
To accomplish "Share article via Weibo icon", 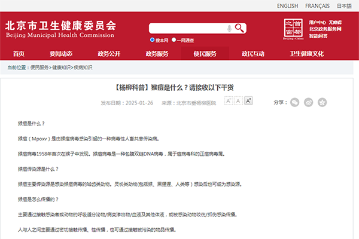I will tap(308, 103).
